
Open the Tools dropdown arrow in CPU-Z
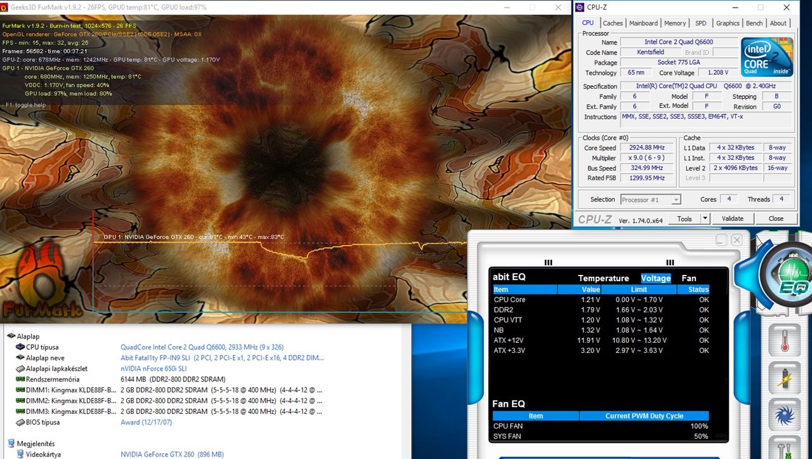(704, 218)
